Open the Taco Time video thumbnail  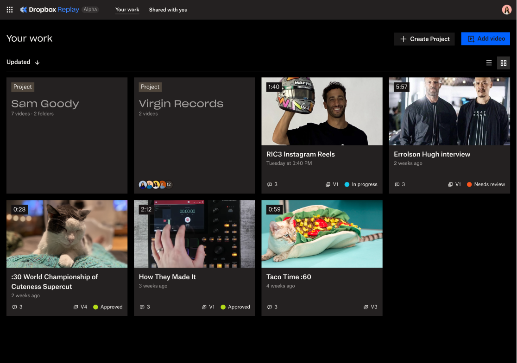click(322, 234)
